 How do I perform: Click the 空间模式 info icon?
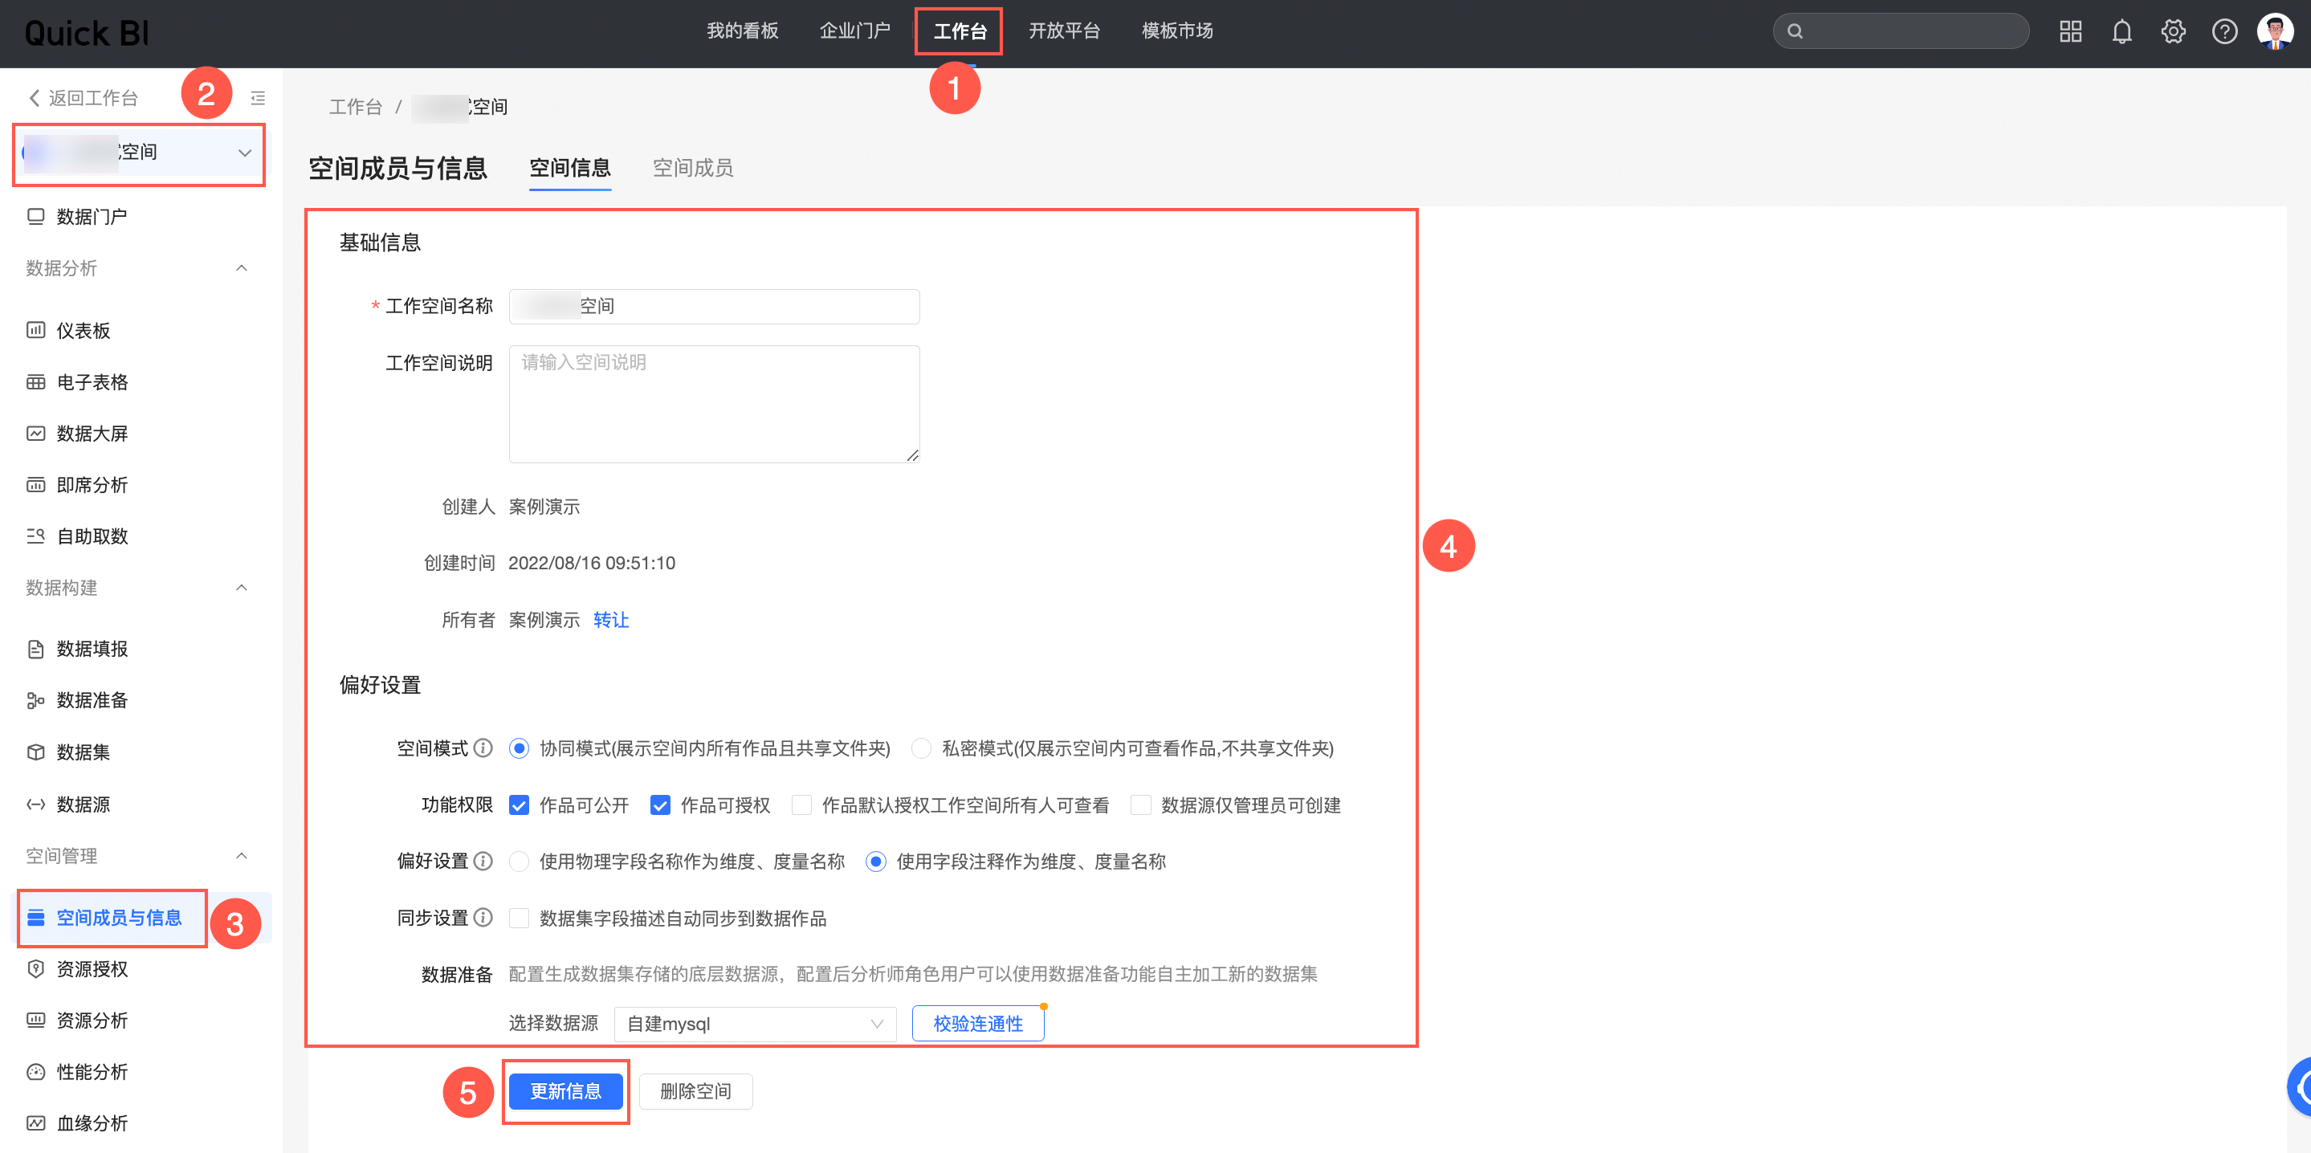[x=483, y=748]
